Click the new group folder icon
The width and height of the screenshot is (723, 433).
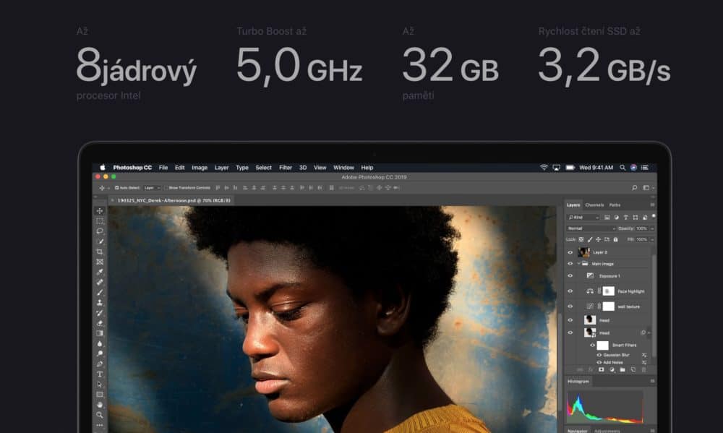pyautogui.click(x=623, y=370)
